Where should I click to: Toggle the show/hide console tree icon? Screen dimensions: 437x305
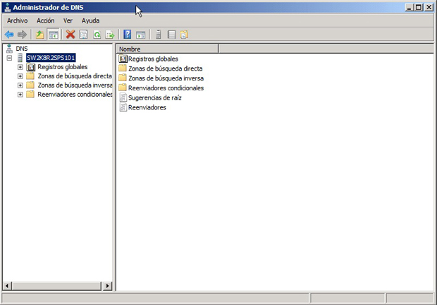click(x=54, y=35)
